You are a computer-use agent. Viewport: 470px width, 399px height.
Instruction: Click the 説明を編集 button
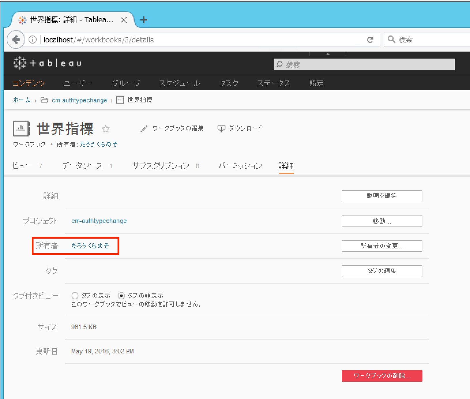382,196
